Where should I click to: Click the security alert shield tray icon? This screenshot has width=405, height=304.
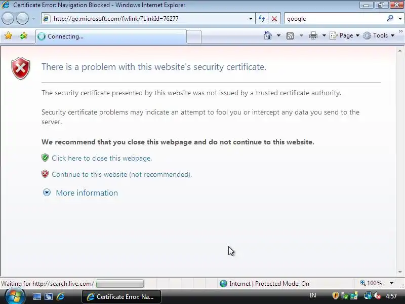point(335,296)
